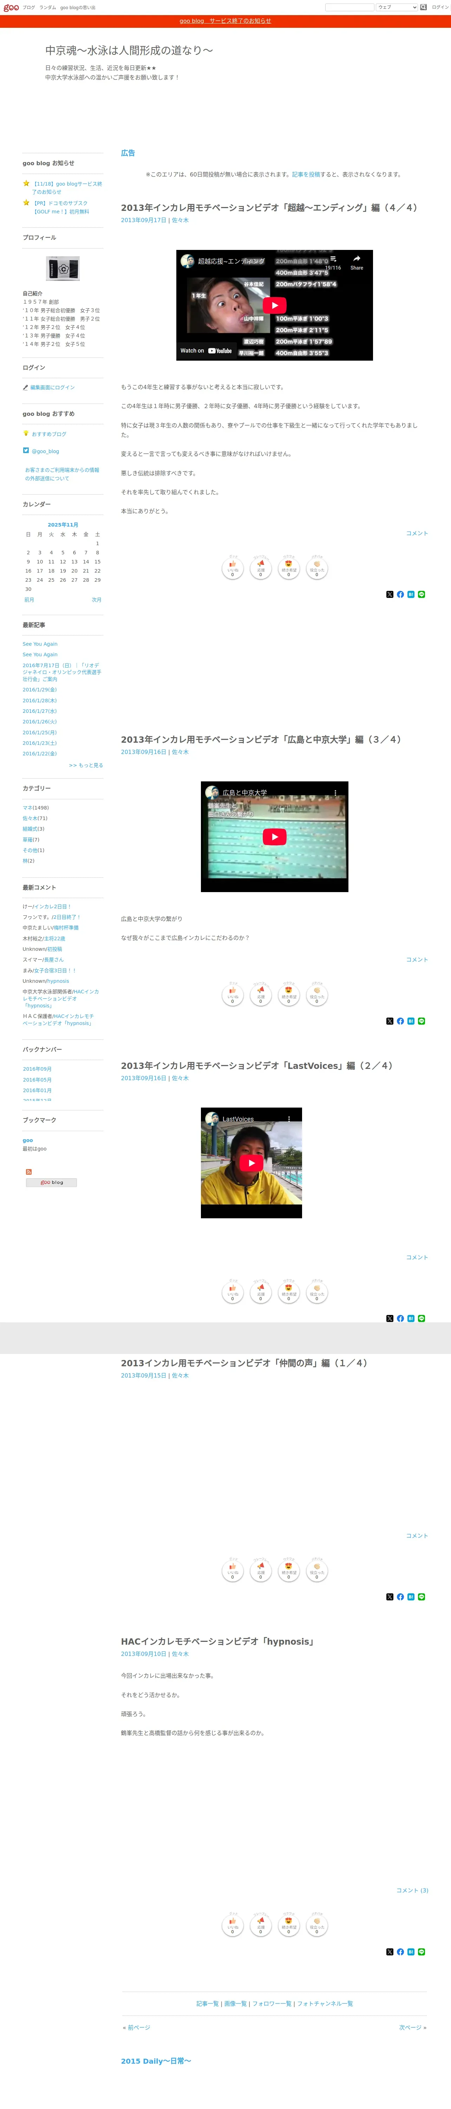Click the 記事を投稿 link in the ad notice
This screenshot has height=2109, width=451.
pyautogui.click(x=306, y=174)
